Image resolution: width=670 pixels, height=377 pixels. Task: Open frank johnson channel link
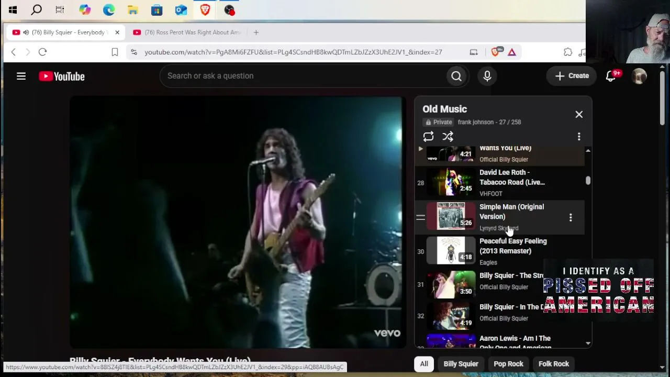click(475, 122)
